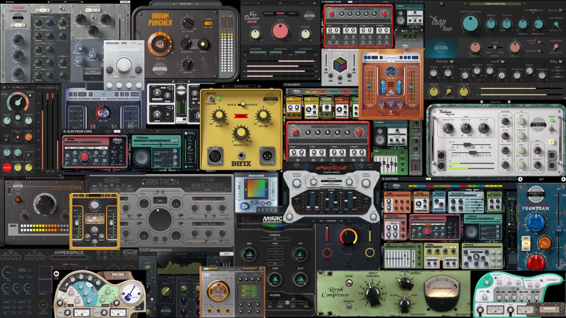Click the Electrum logo in the pedalboard header
The width and height of the screenshot is (566, 318).
[391, 179]
